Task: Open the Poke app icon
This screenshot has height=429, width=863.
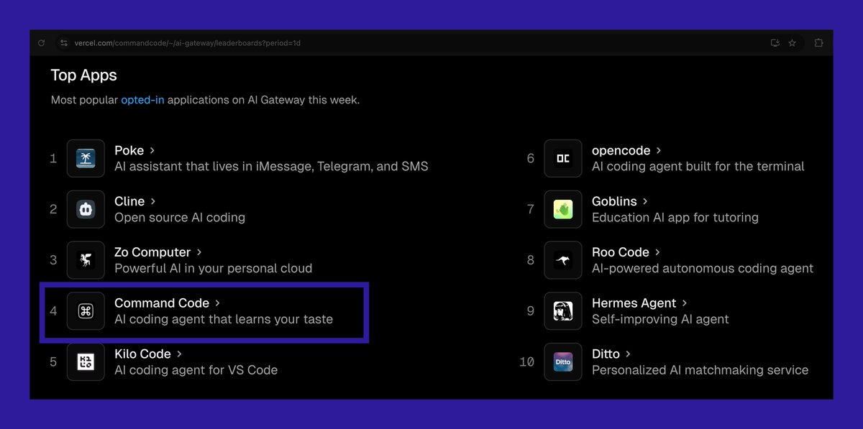Action: [x=86, y=158]
